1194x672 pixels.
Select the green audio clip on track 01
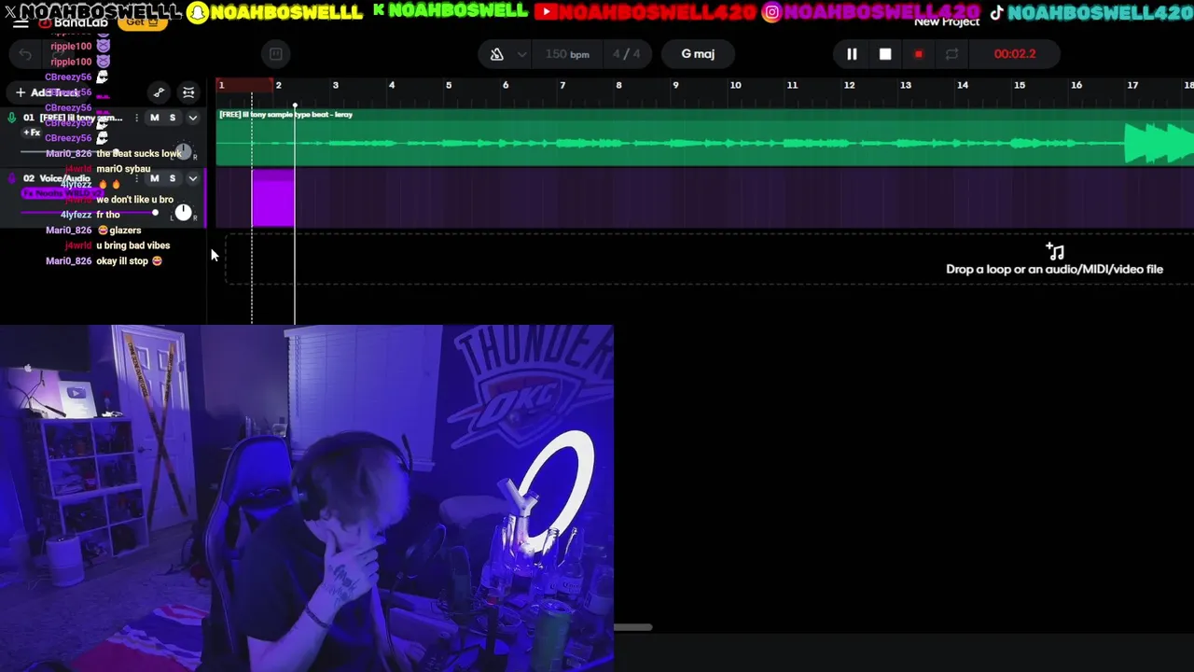point(705,137)
